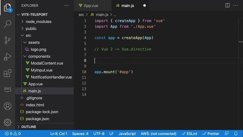Image resolution: width=243 pixels, height=137 pixels.
Task: Open the Extensions view icon
Action: tap(8, 73)
